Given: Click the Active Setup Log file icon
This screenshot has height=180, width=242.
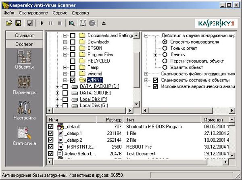Looking at the screenshot, I should tap(60, 153).
